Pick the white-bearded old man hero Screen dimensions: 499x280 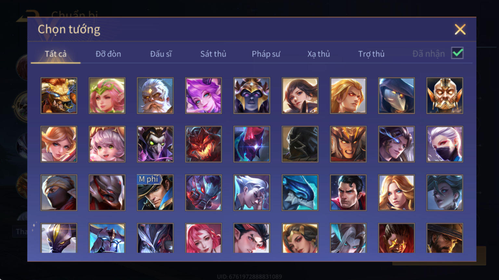155,96
